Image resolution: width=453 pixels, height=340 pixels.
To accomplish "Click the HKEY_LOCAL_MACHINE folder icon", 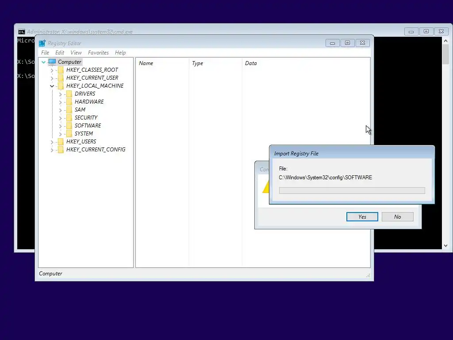I will click(61, 86).
